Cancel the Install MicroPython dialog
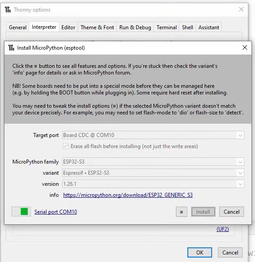The width and height of the screenshot is (255, 262). pos(231,212)
